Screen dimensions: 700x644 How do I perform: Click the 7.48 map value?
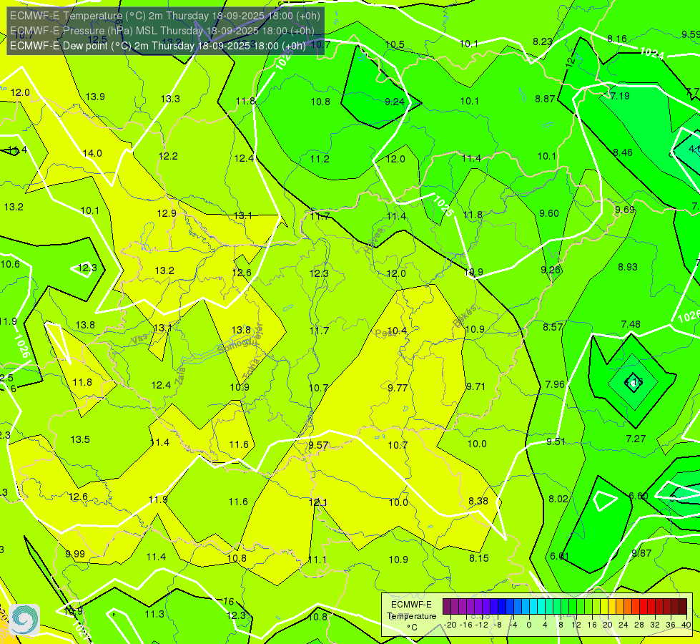[631, 324]
